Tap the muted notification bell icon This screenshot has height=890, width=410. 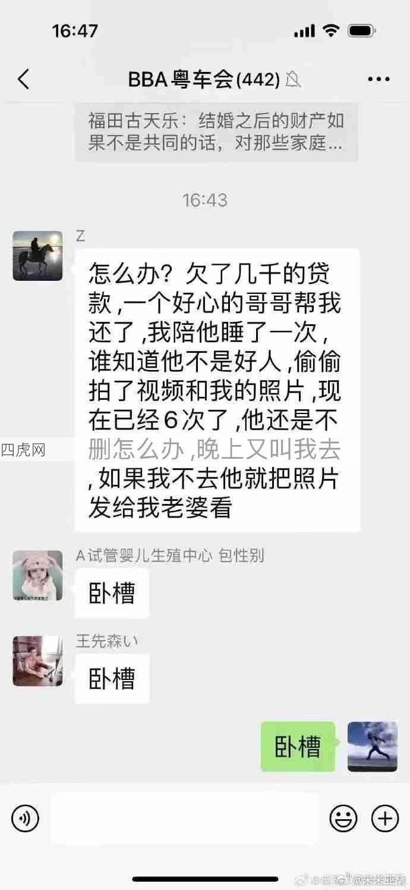pos(293,79)
